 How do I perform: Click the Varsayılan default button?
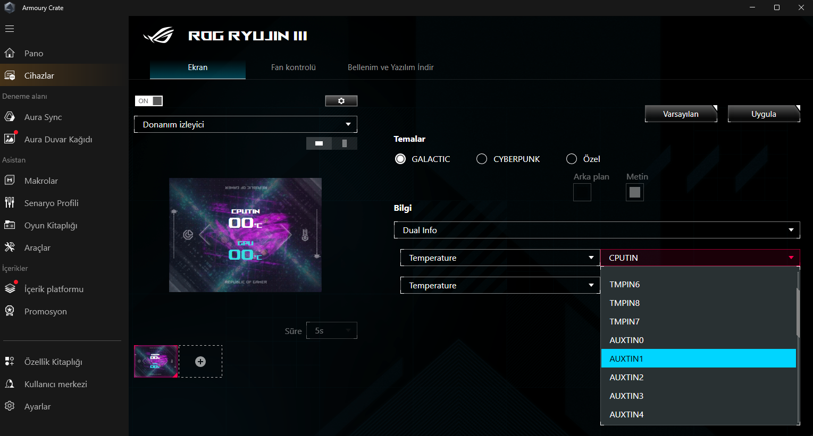tap(681, 114)
